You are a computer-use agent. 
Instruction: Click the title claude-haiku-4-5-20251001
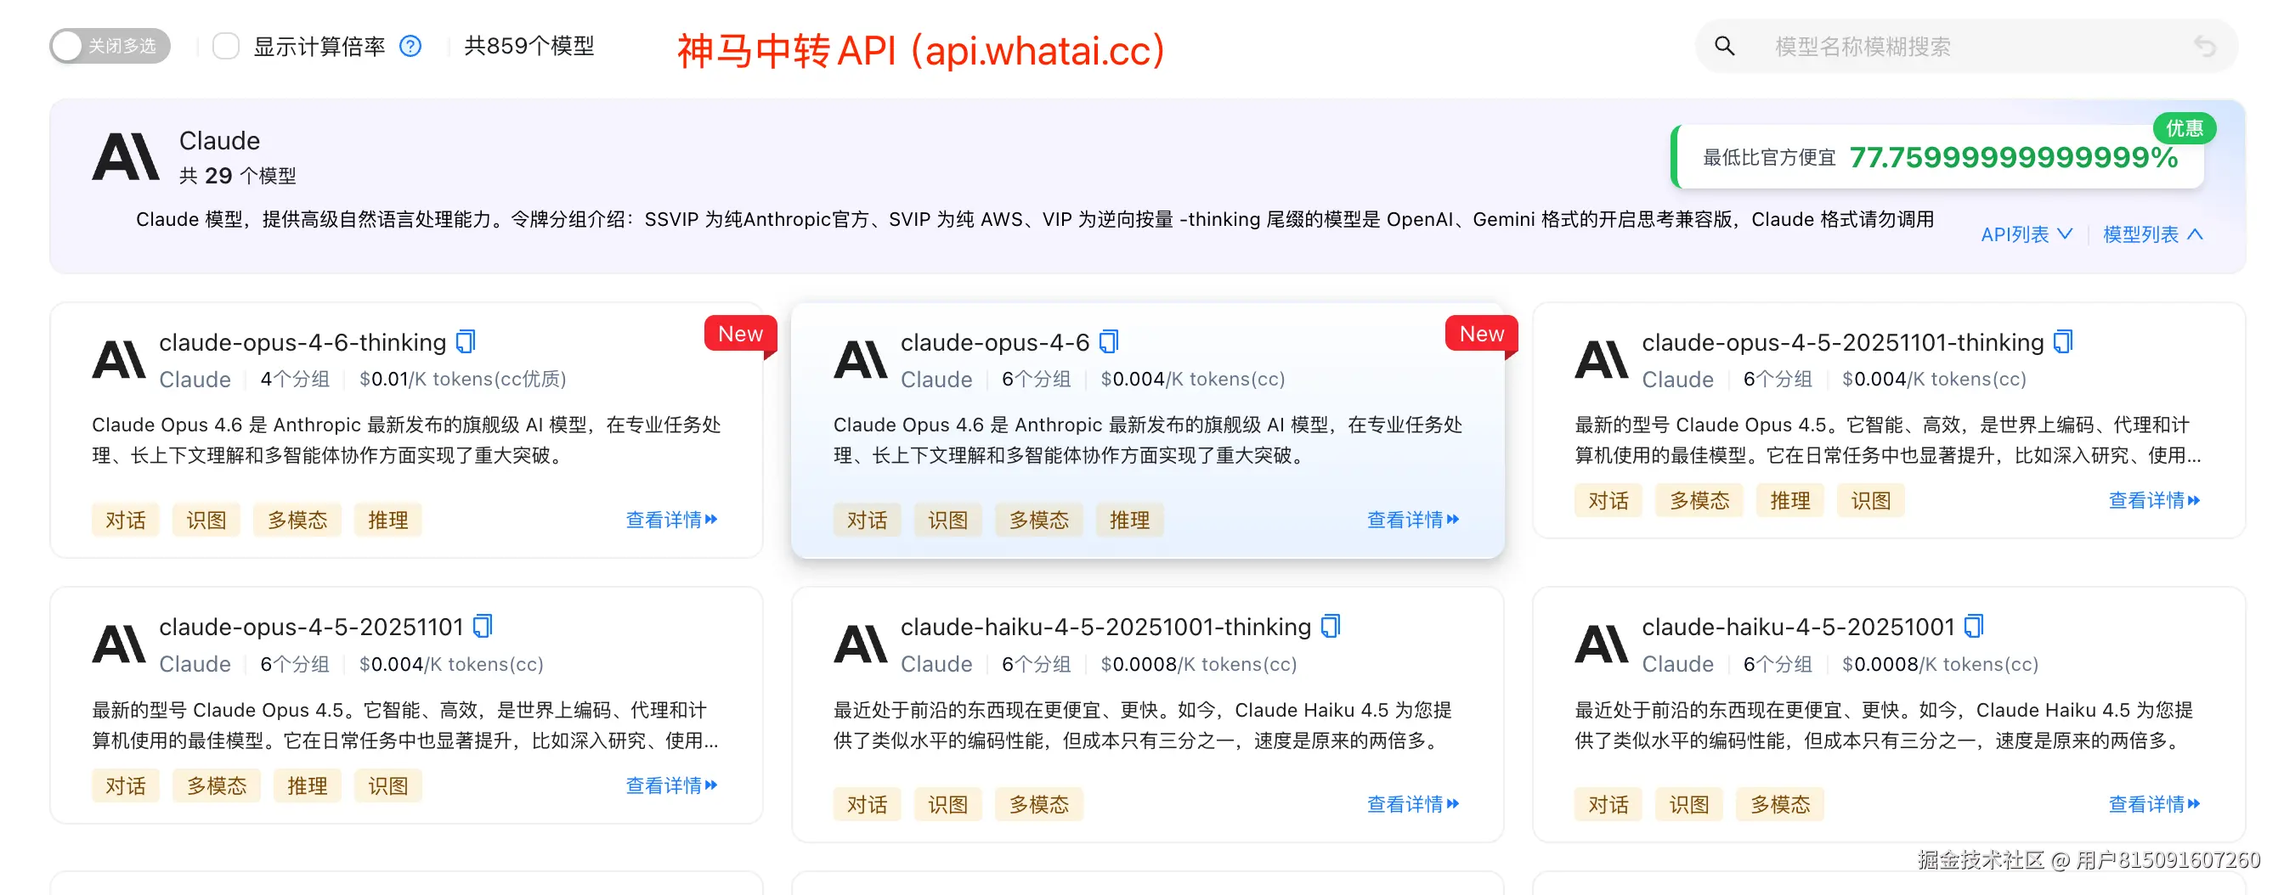[x=1798, y=628]
